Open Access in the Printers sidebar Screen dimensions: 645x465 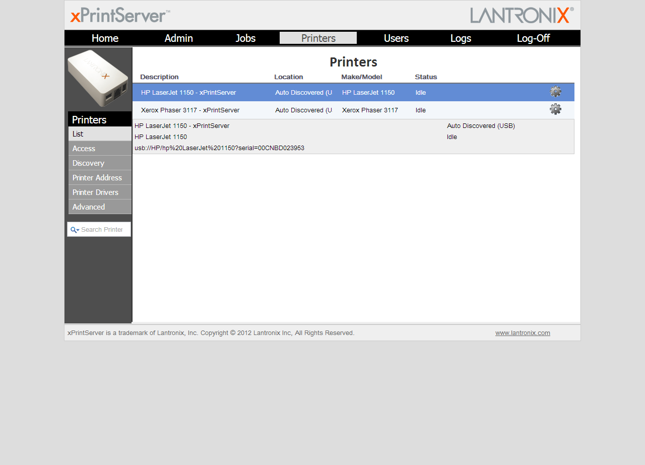(x=100, y=149)
